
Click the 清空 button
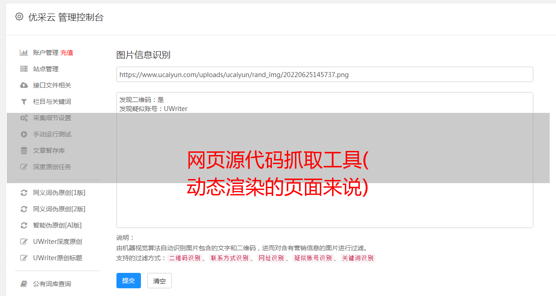[x=160, y=281]
